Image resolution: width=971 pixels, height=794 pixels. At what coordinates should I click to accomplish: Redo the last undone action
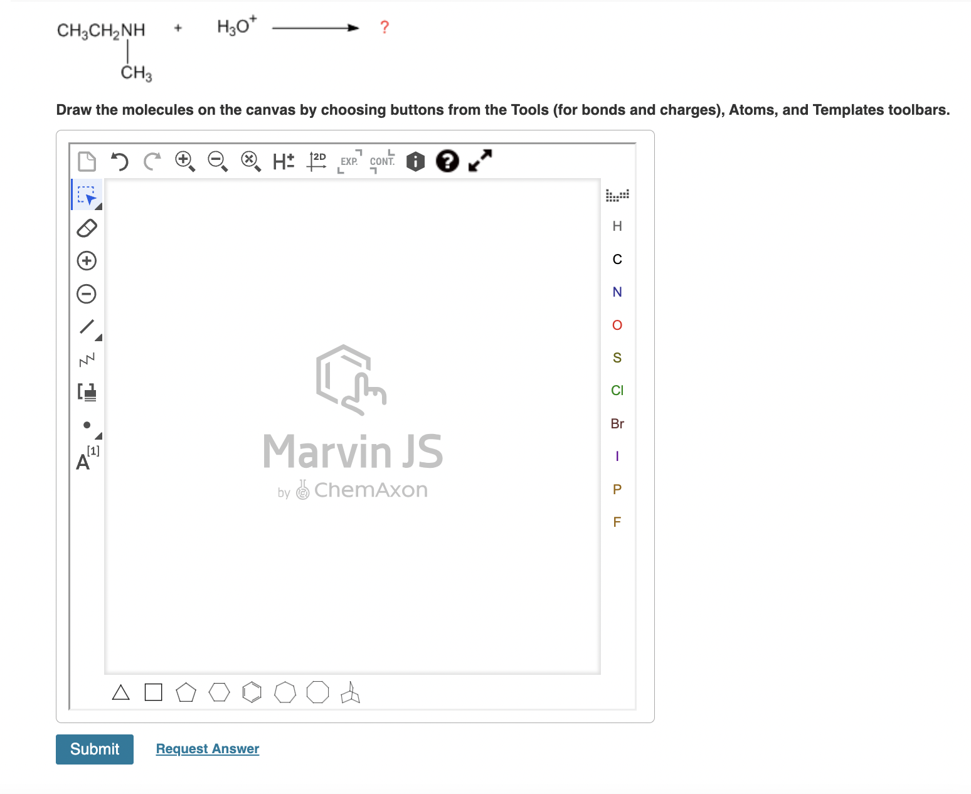pos(152,161)
